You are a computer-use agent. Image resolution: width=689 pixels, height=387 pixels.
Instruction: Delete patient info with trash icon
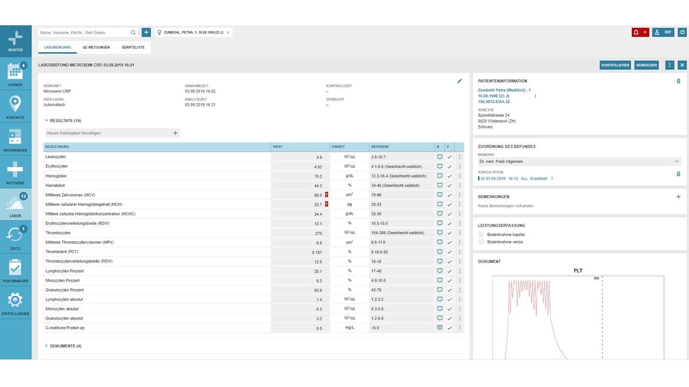point(678,81)
